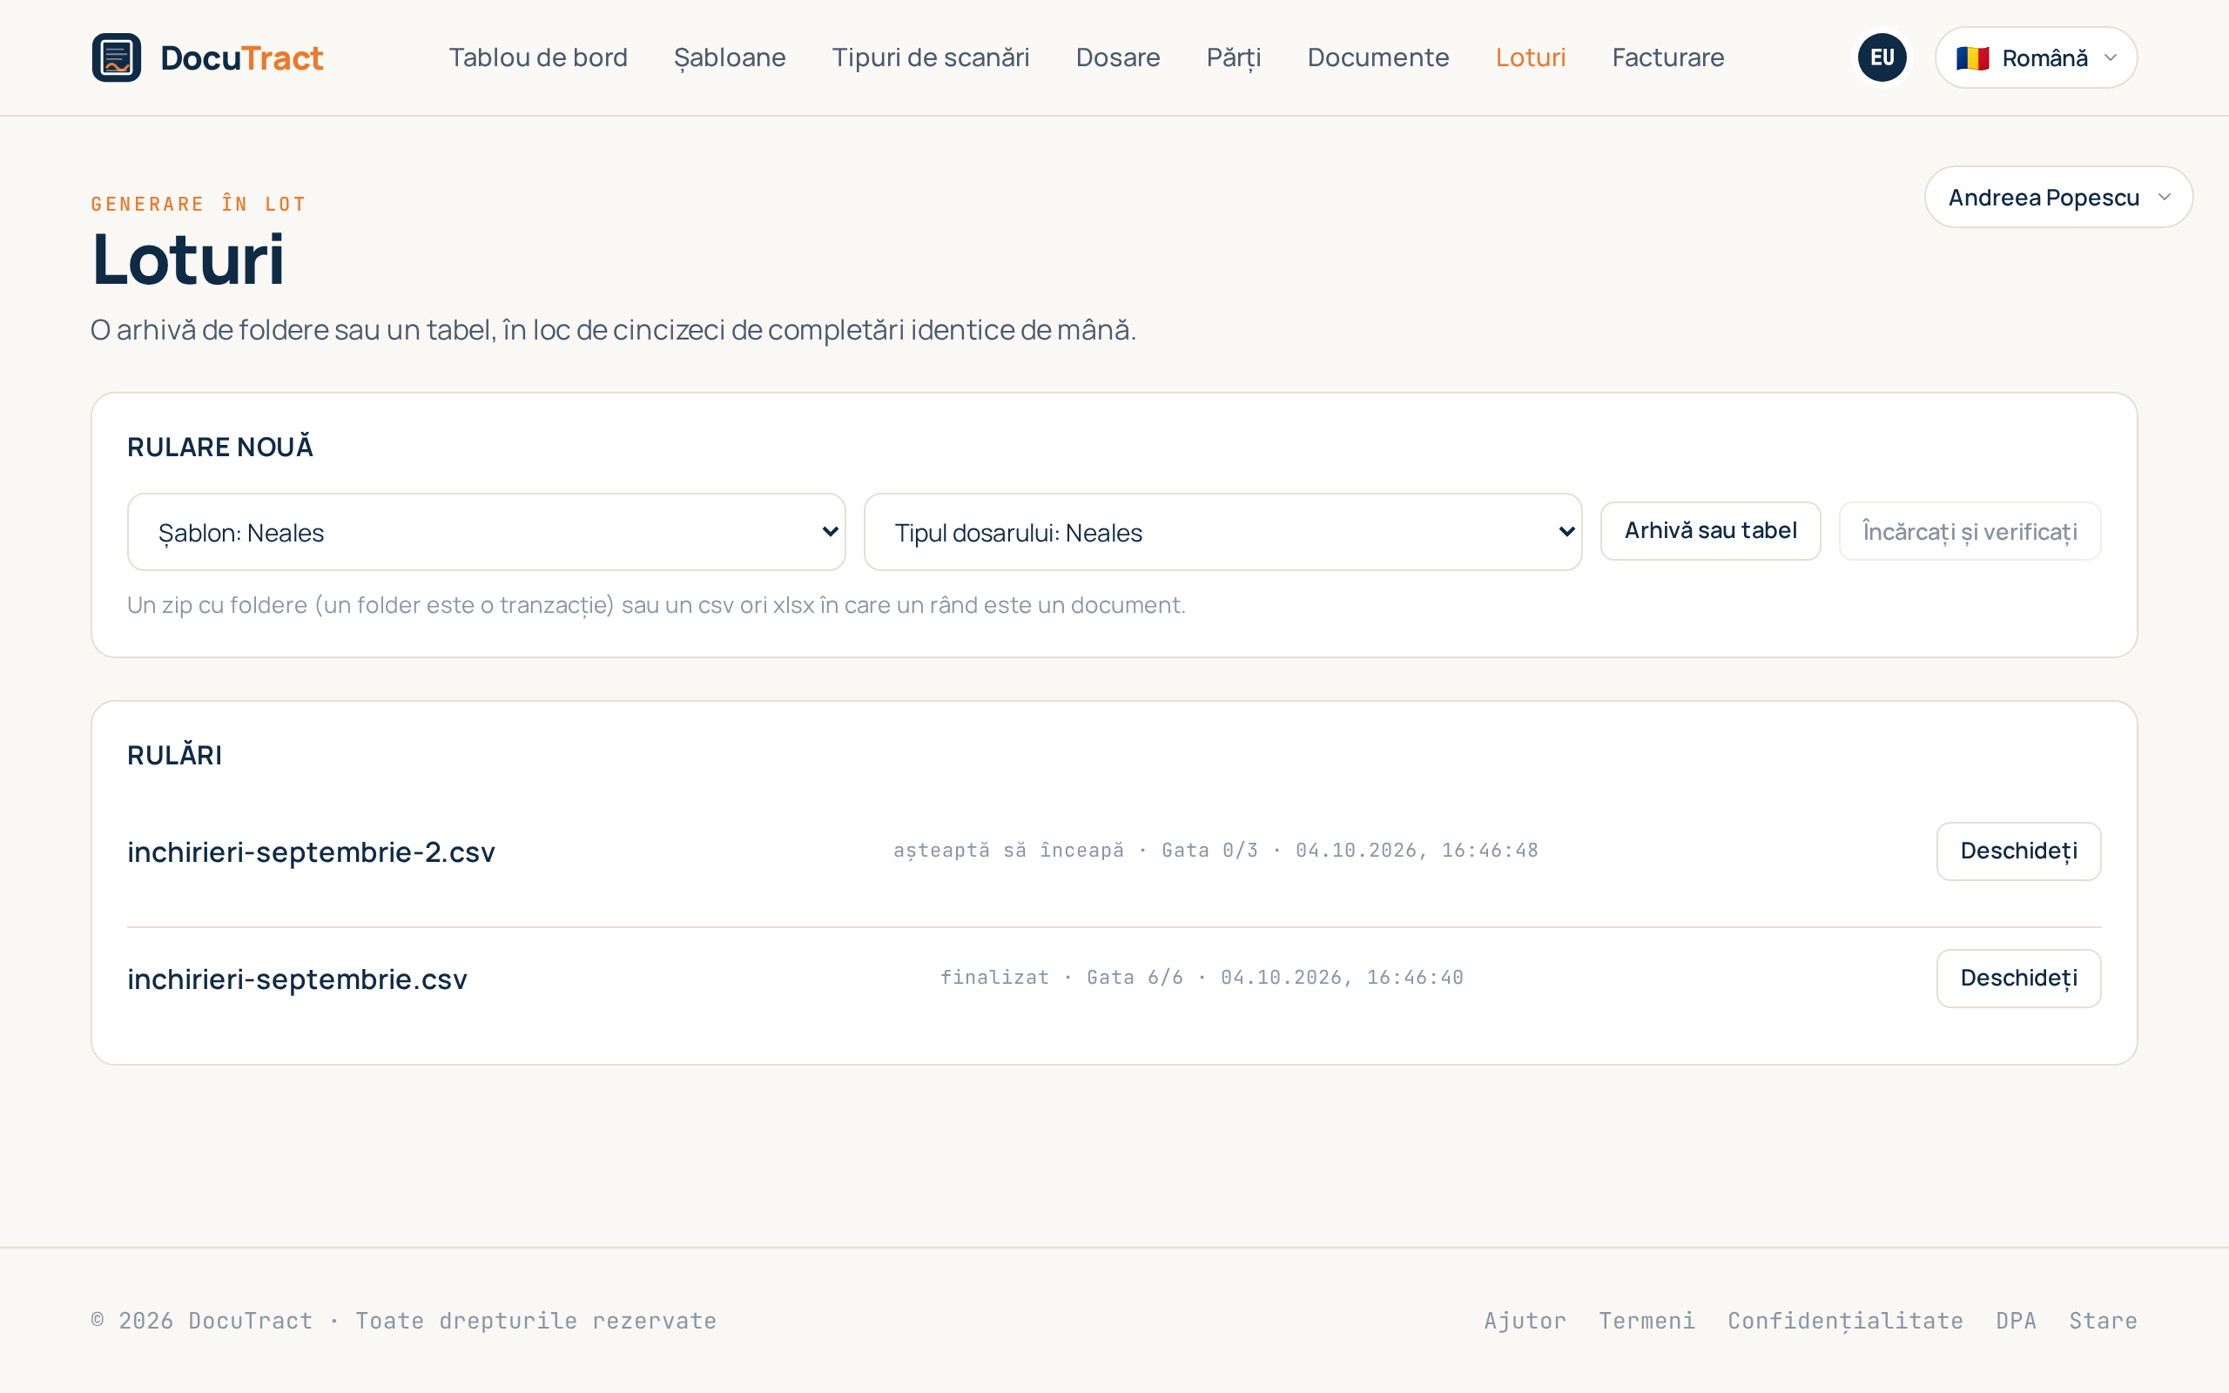The width and height of the screenshot is (2229, 1393).
Task: Click the RULĂRI heading
Action: tap(175, 756)
